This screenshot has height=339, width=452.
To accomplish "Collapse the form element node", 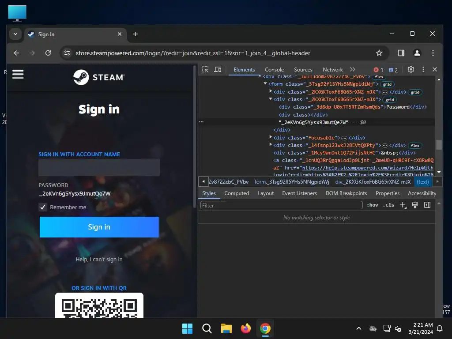I will (265, 83).
